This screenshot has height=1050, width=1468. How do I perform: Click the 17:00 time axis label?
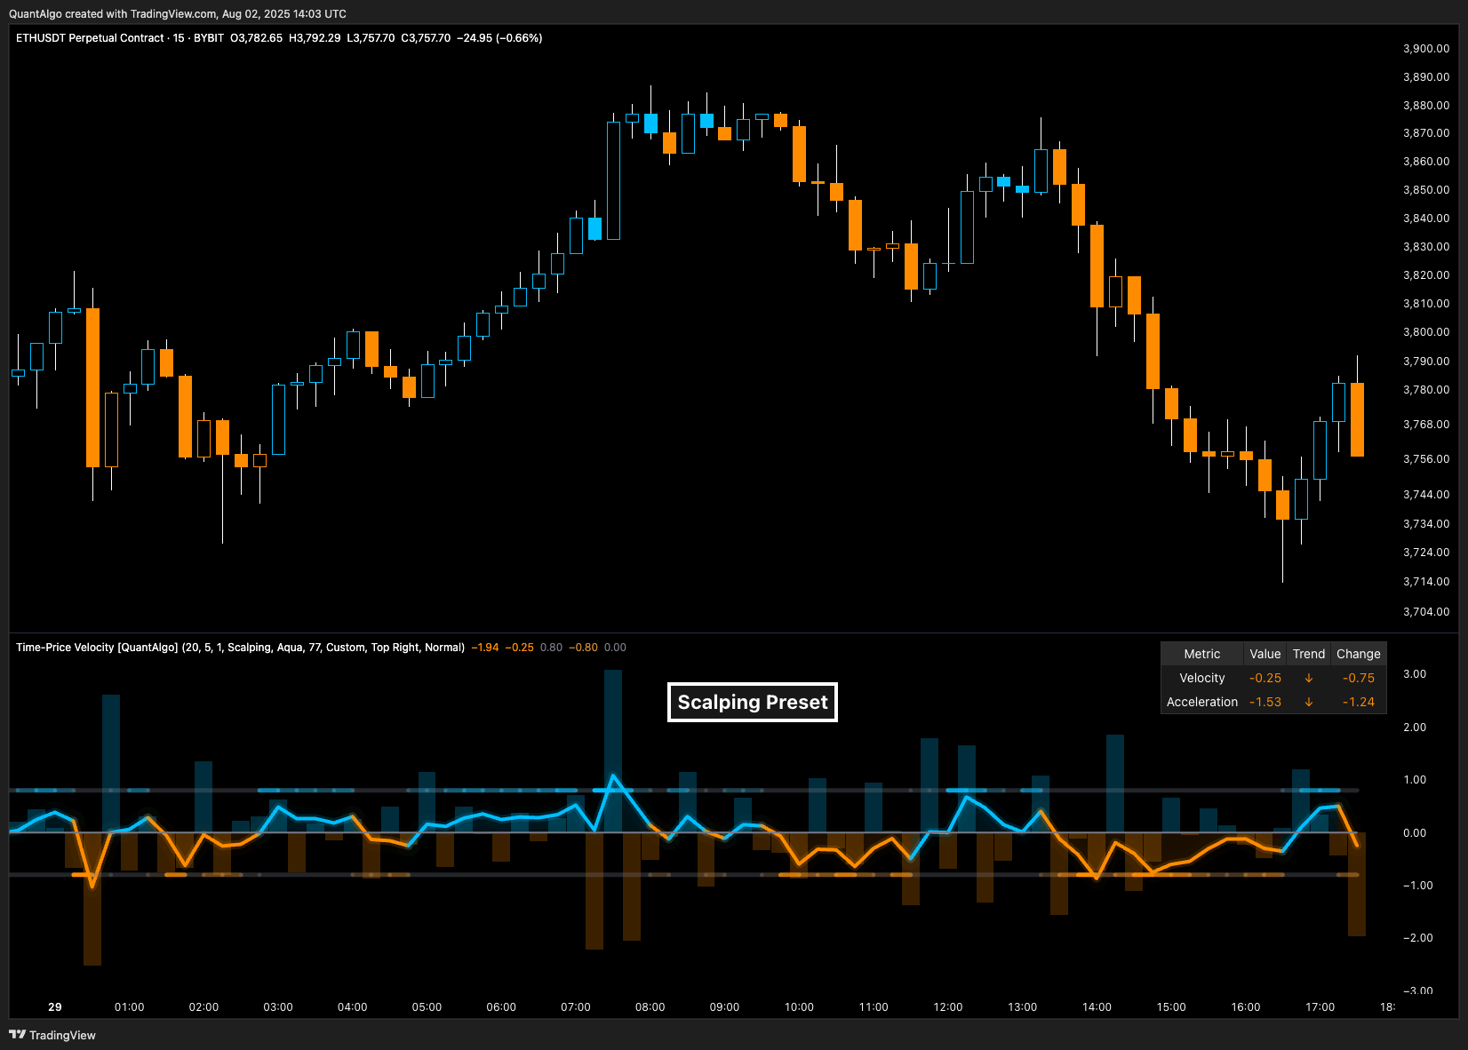pos(1320,1007)
